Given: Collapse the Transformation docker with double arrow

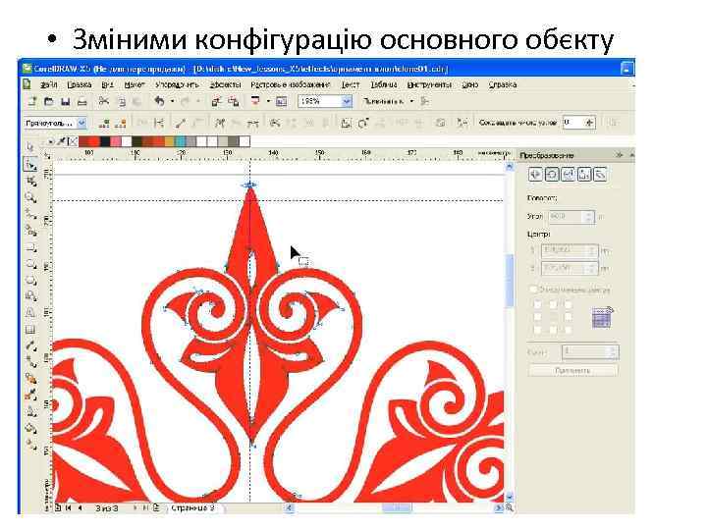Looking at the screenshot, I should pyautogui.click(x=620, y=155).
